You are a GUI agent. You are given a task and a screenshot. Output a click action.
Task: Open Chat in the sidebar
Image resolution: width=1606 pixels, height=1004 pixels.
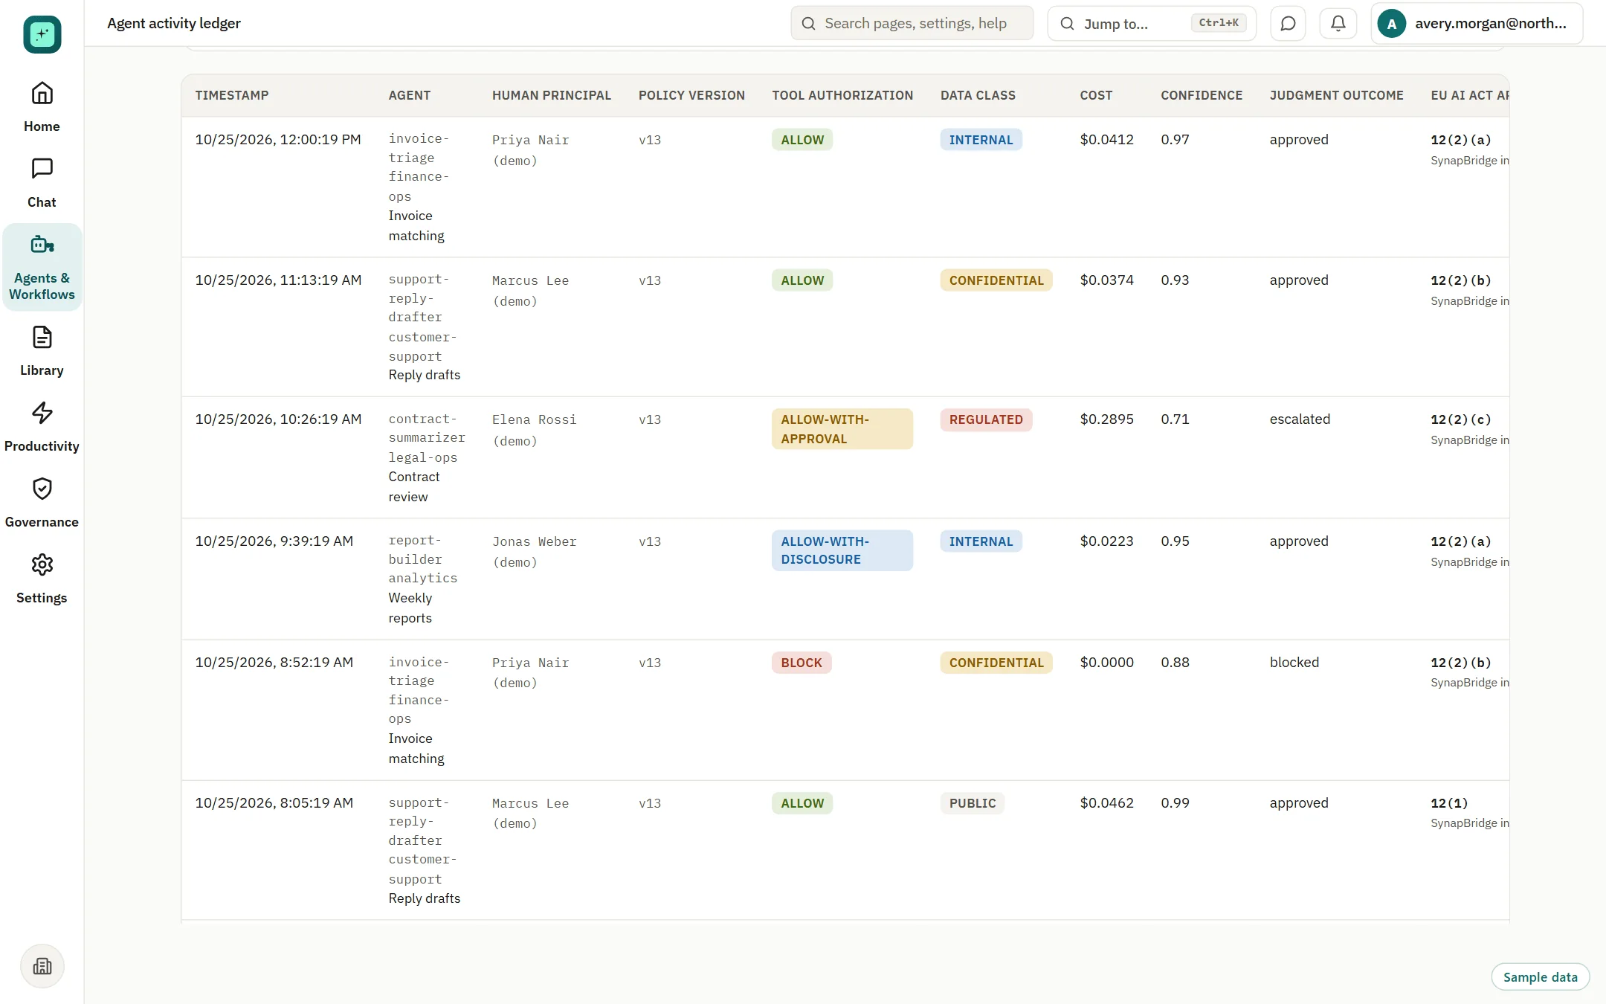(x=42, y=183)
